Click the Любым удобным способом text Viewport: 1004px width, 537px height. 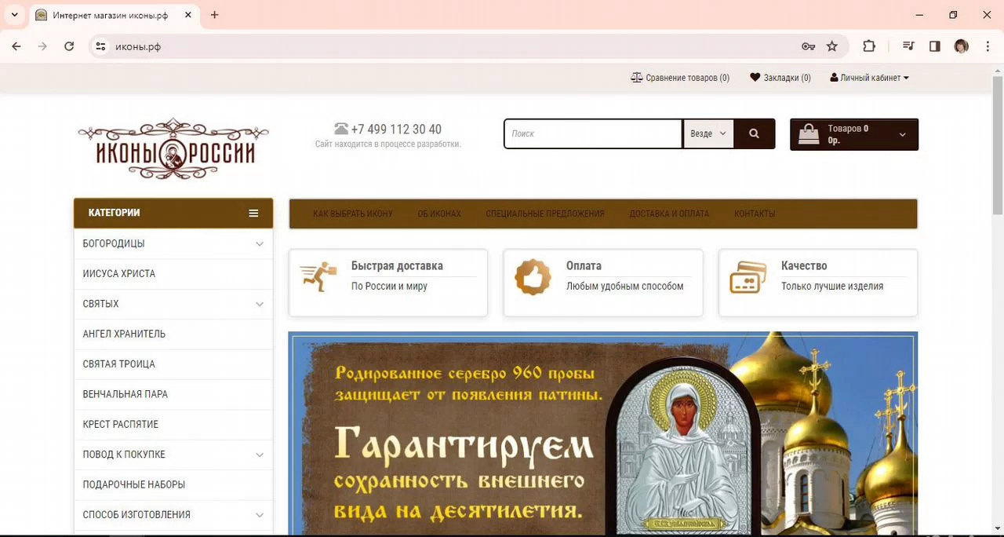pos(625,287)
